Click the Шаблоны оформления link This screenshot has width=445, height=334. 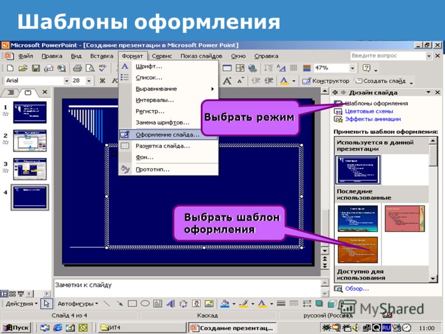point(377,104)
